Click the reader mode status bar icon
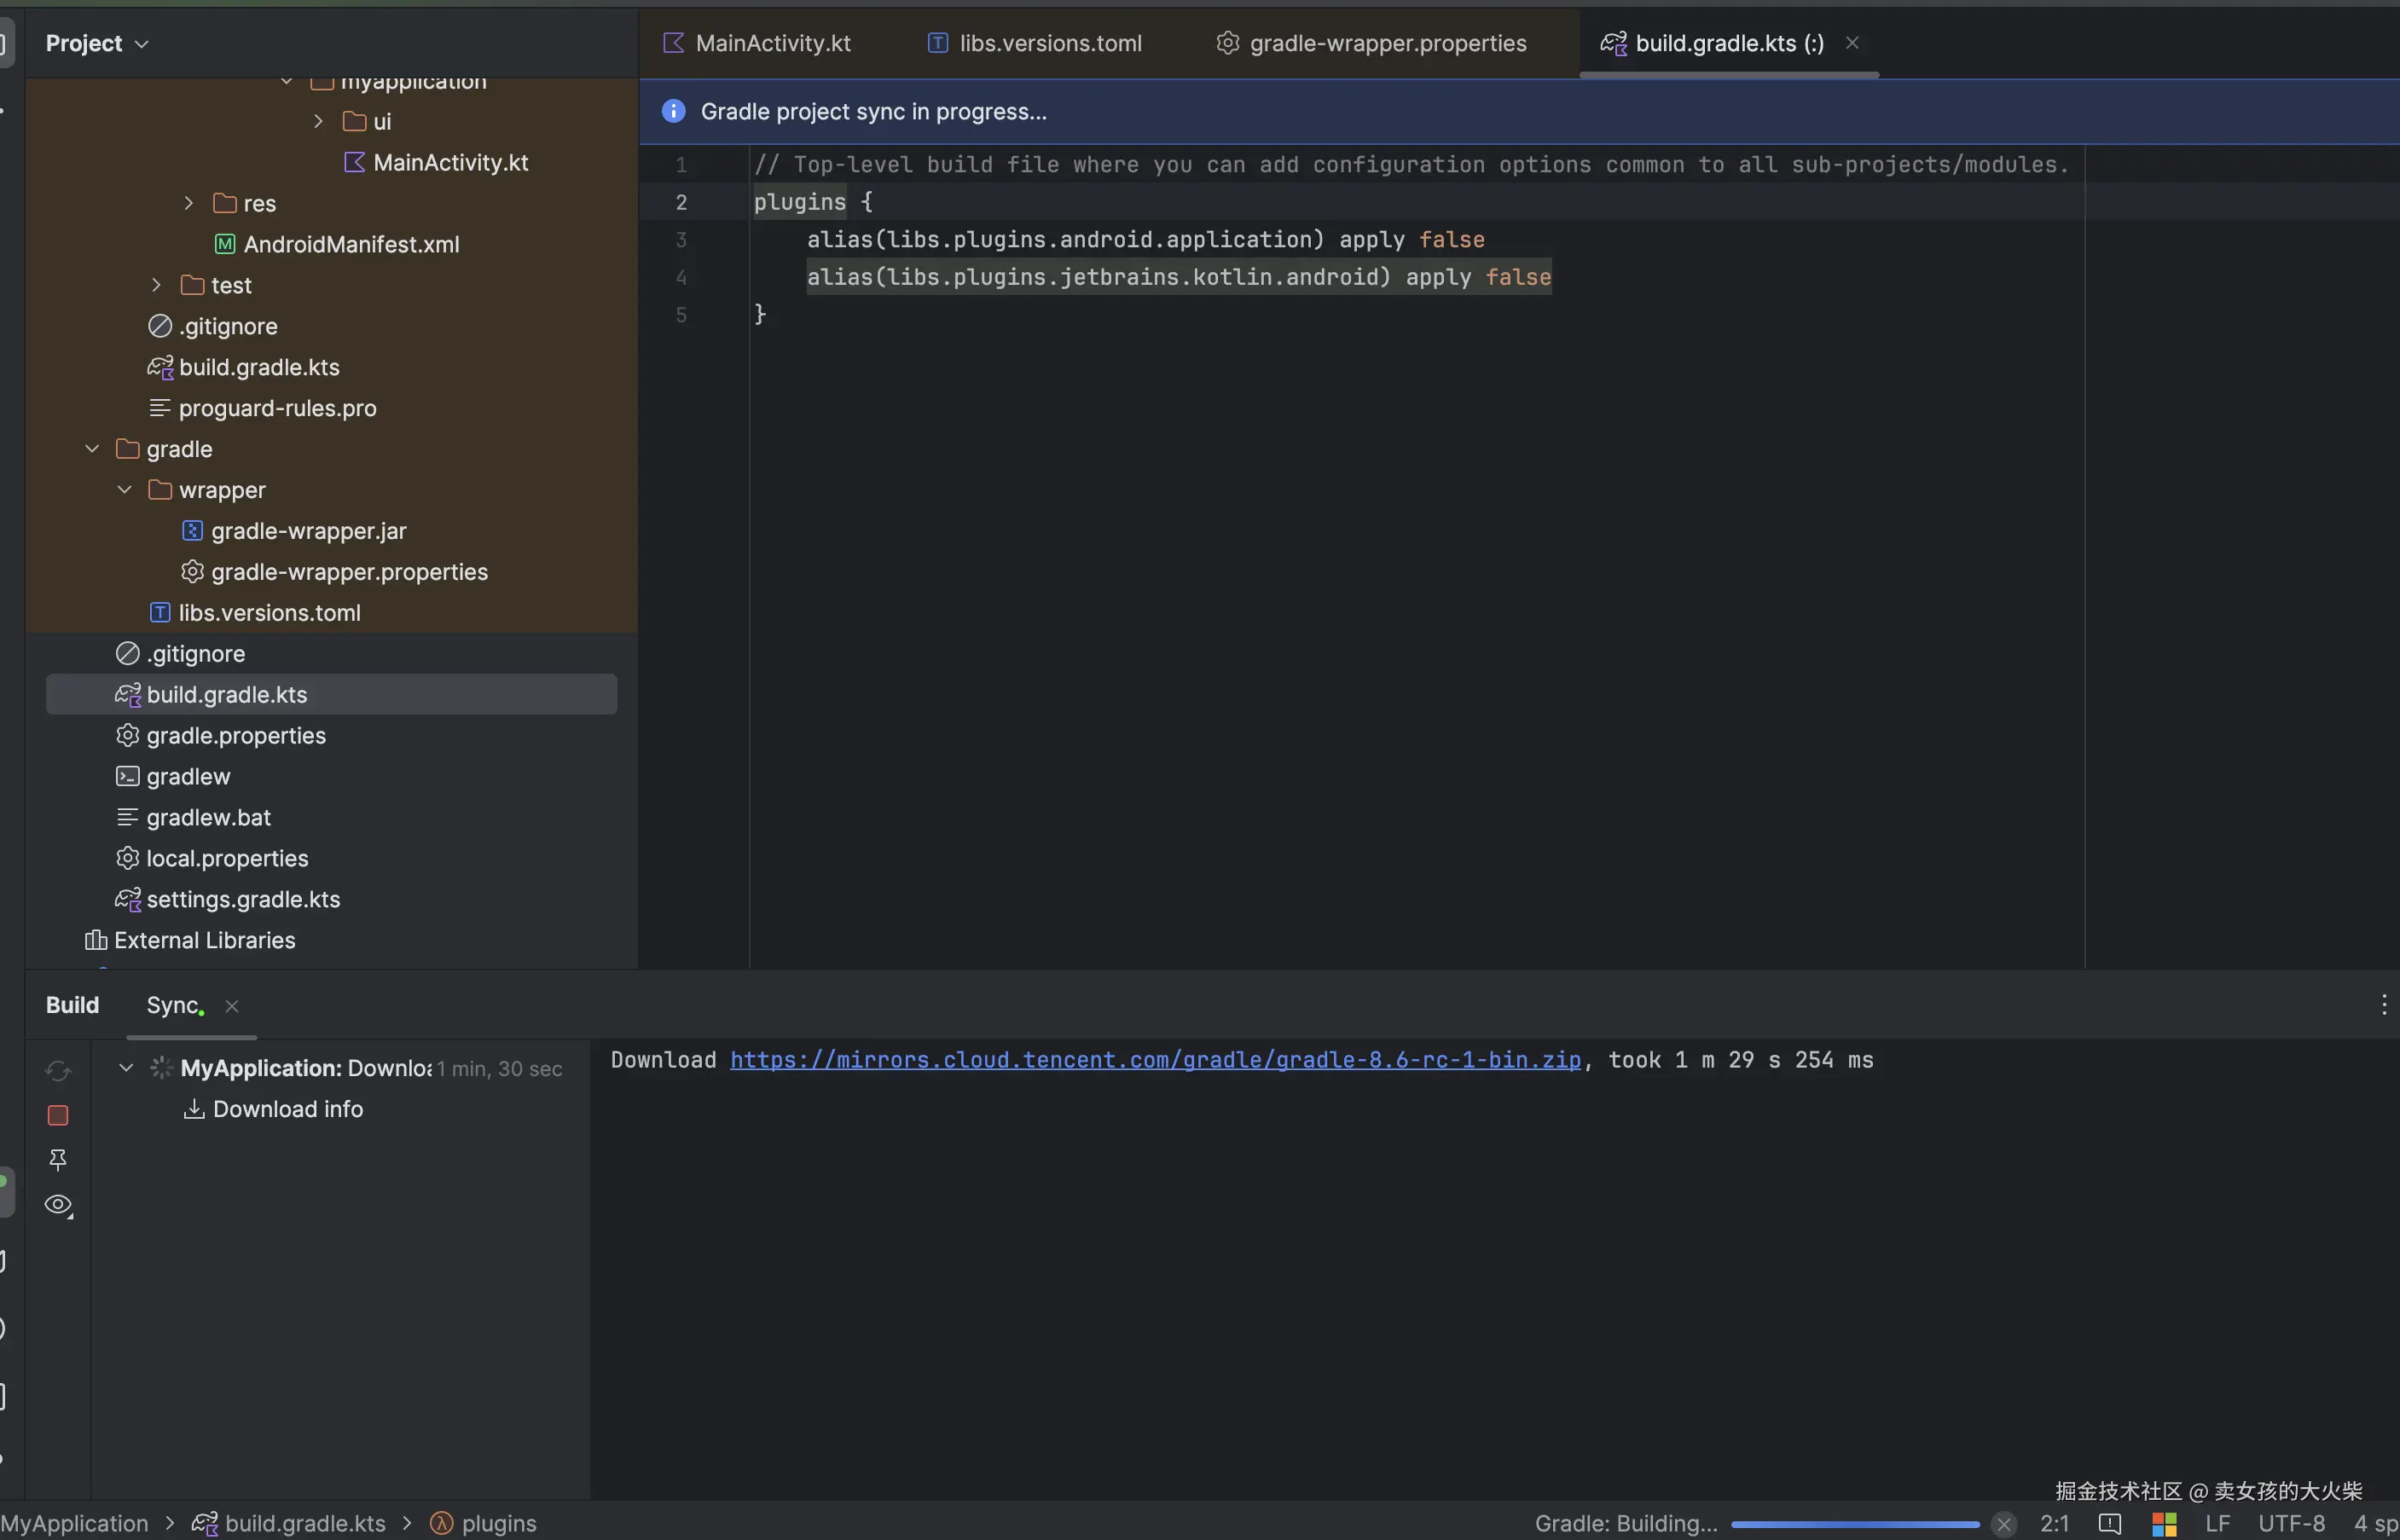Viewport: 2400px width, 1540px height. (2110, 1524)
